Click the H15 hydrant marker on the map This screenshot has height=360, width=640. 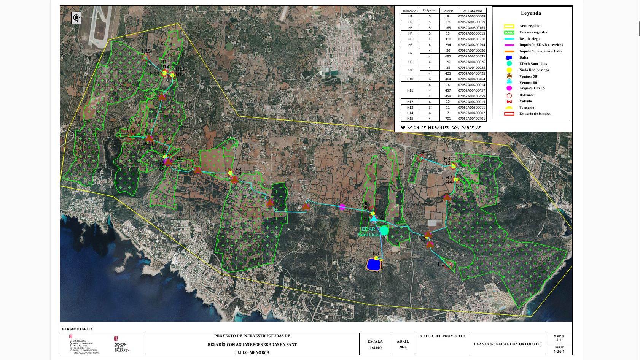[146, 56]
